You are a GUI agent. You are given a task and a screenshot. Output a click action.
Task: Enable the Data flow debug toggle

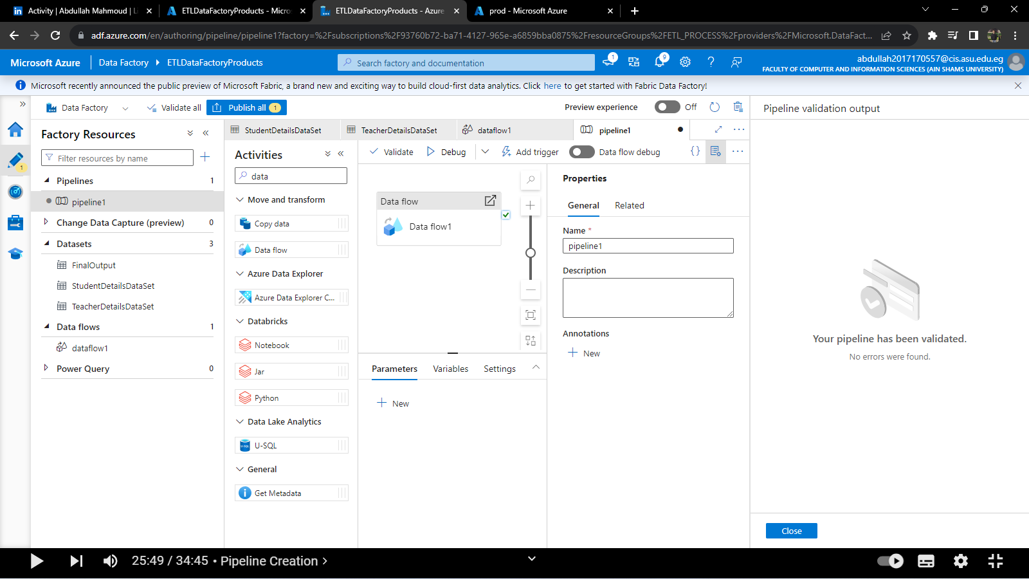click(582, 152)
